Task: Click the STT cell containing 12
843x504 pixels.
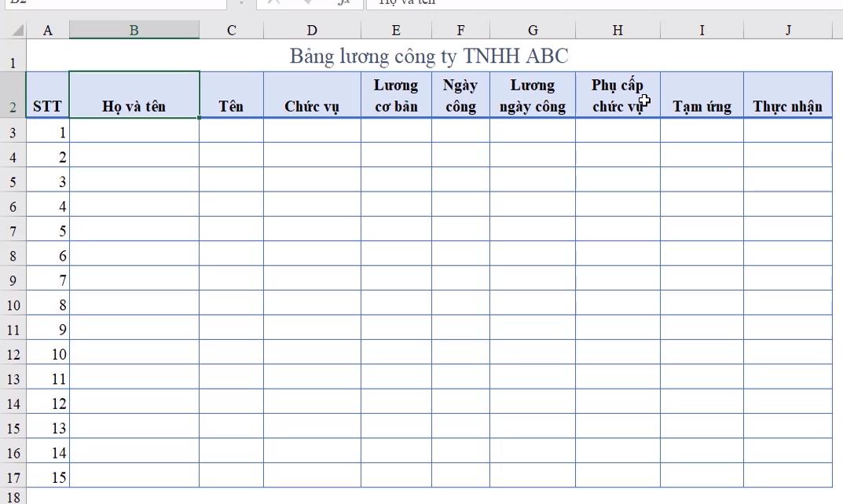Action: 48,402
